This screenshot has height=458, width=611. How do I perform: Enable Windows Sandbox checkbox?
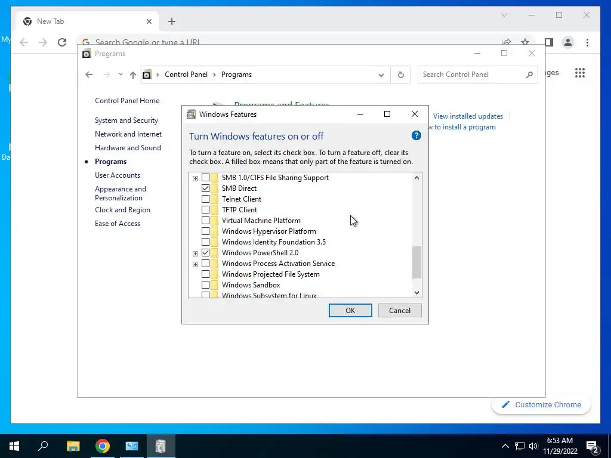(x=205, y=285)
